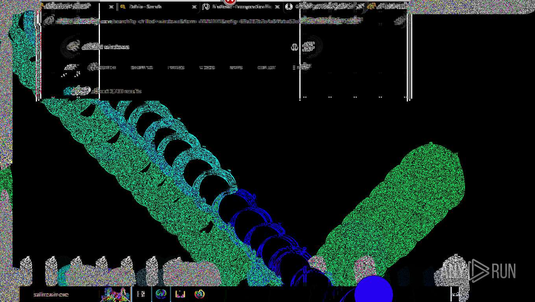Screen dimensions: 535x302
Task: Close the Bing Search browser tab
Action: coord(194,7)
